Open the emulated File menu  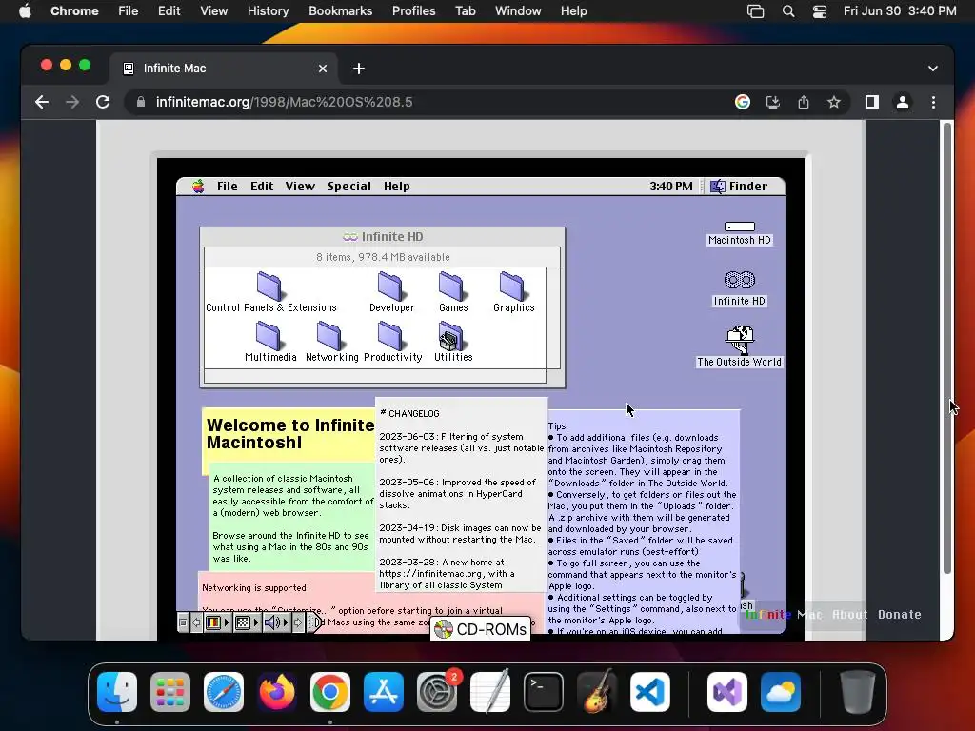pos(227,186)
